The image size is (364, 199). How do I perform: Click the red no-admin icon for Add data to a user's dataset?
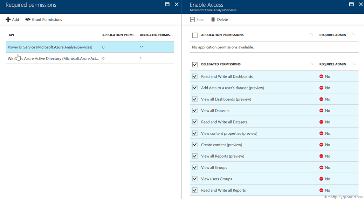pos(321,88)
